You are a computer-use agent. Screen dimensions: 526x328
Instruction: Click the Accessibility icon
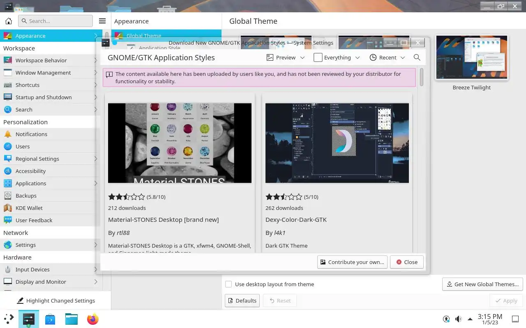(x=7, y=171)
